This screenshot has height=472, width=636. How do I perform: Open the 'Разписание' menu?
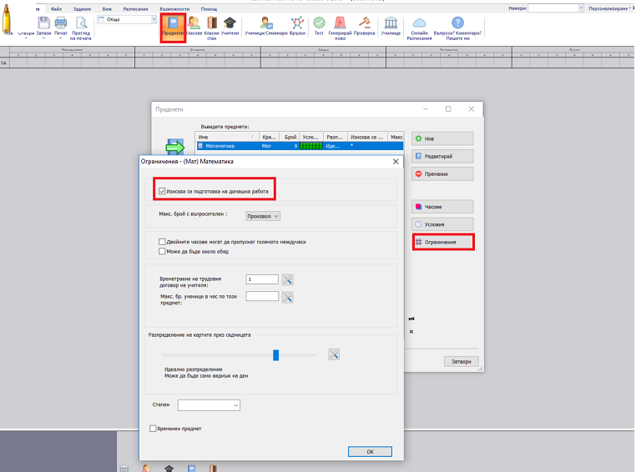pos(135,8)
